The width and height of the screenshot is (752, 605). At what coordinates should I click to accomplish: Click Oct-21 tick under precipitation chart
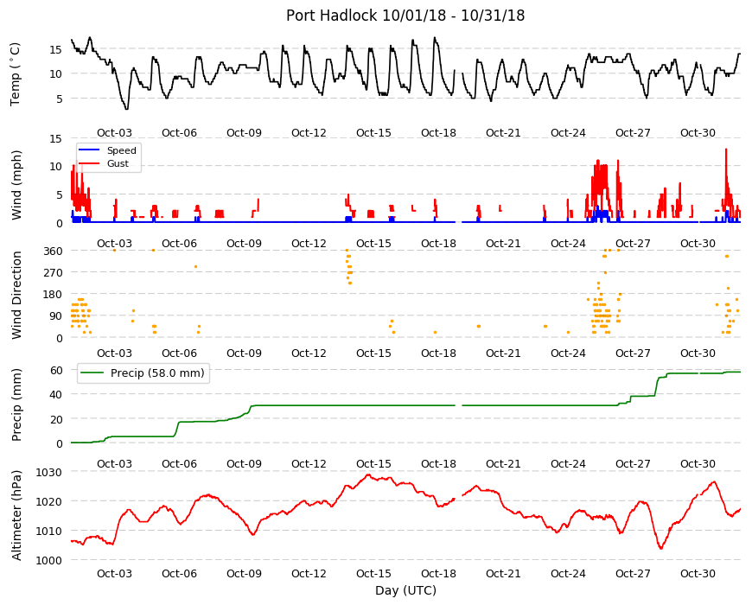coord(503,463)
